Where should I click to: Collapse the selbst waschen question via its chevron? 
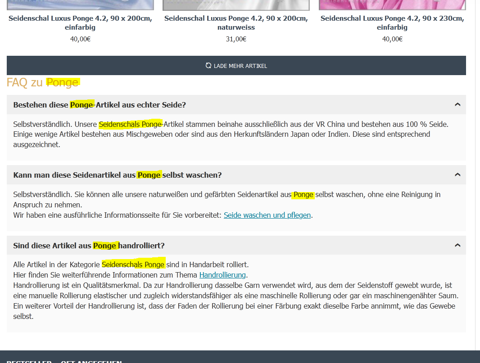(x=457, y=175)
